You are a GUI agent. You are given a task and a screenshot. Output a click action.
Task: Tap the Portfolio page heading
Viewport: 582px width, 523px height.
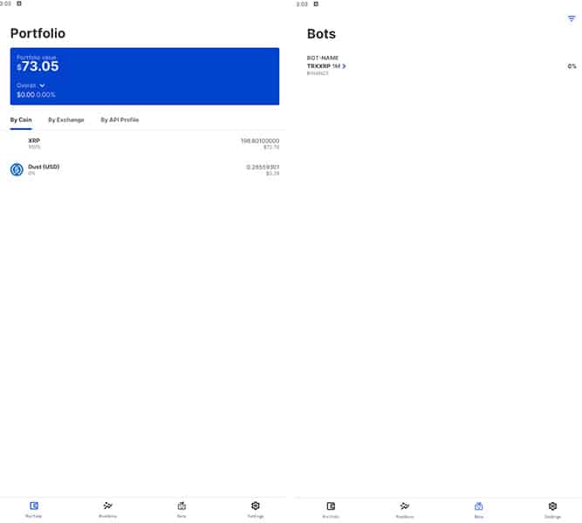click(38, 33)
